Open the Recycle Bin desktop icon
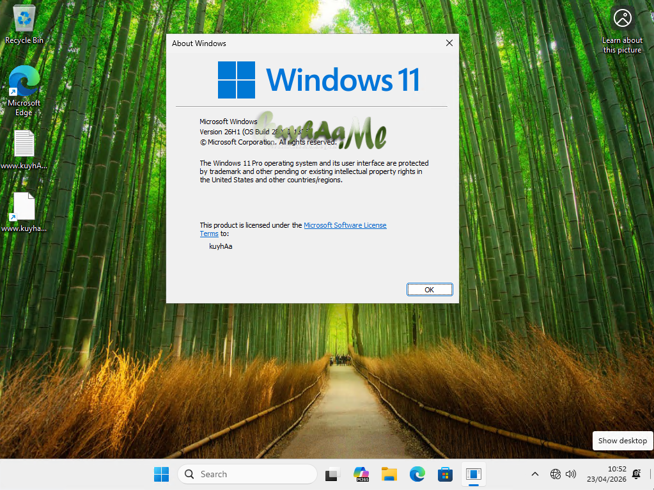Screen dimensions: 654x490 24,24
